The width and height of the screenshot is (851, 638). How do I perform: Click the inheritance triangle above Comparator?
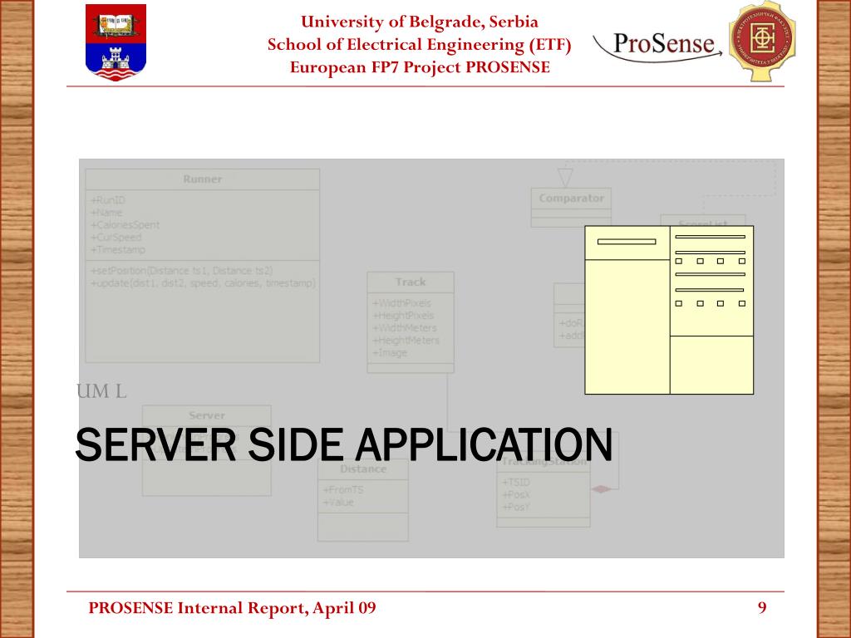coord(565,178)
